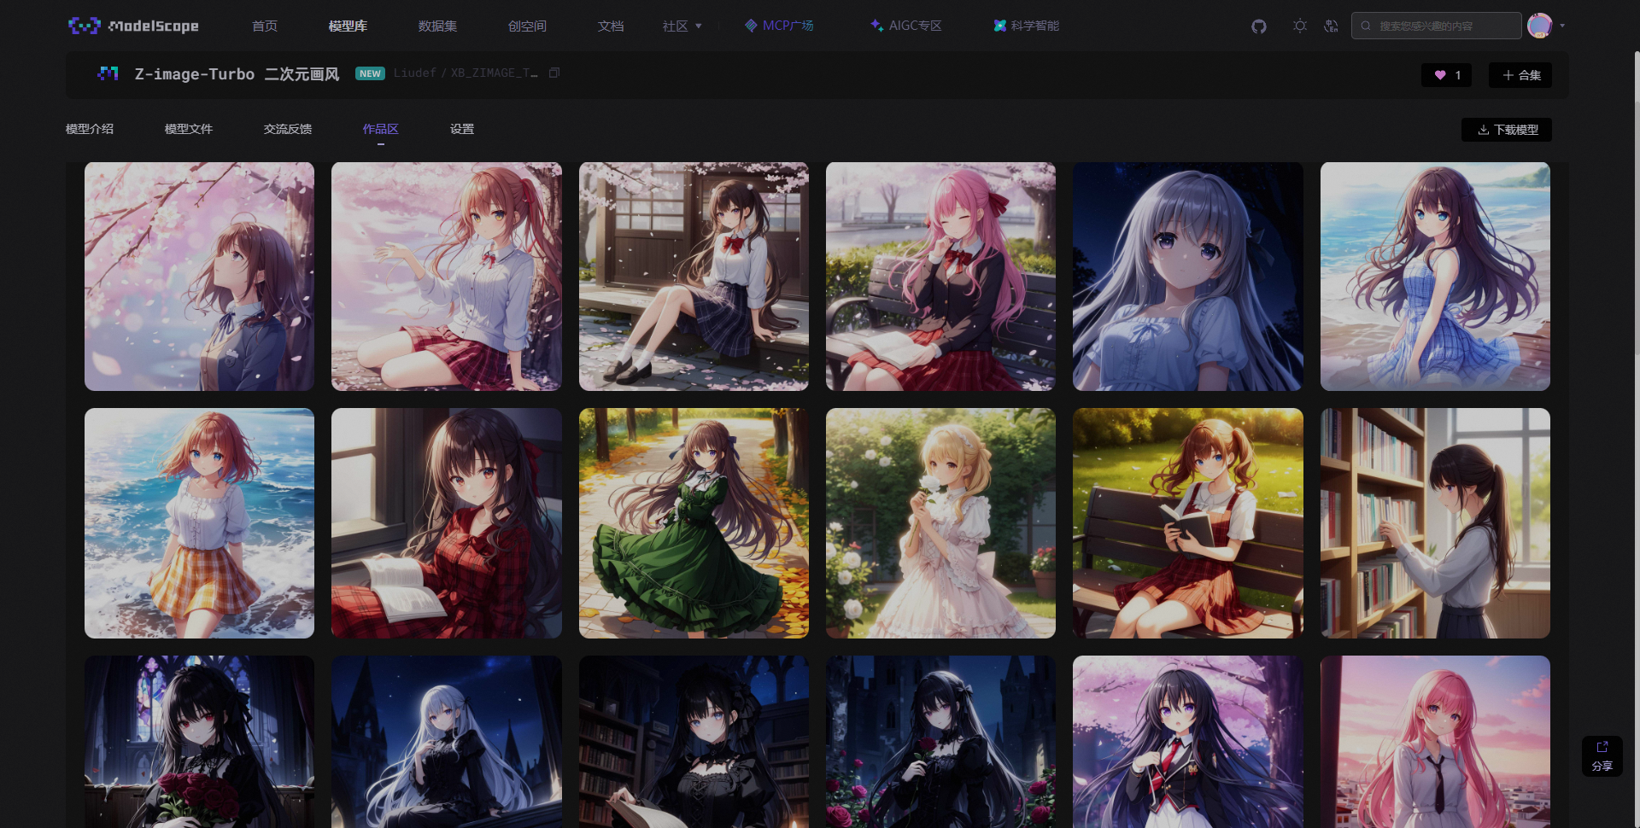Open the orange-haired girl in red skirt thumbnail
The height and width of the screenshot is (828, 1640).
(x=447, y=277)
